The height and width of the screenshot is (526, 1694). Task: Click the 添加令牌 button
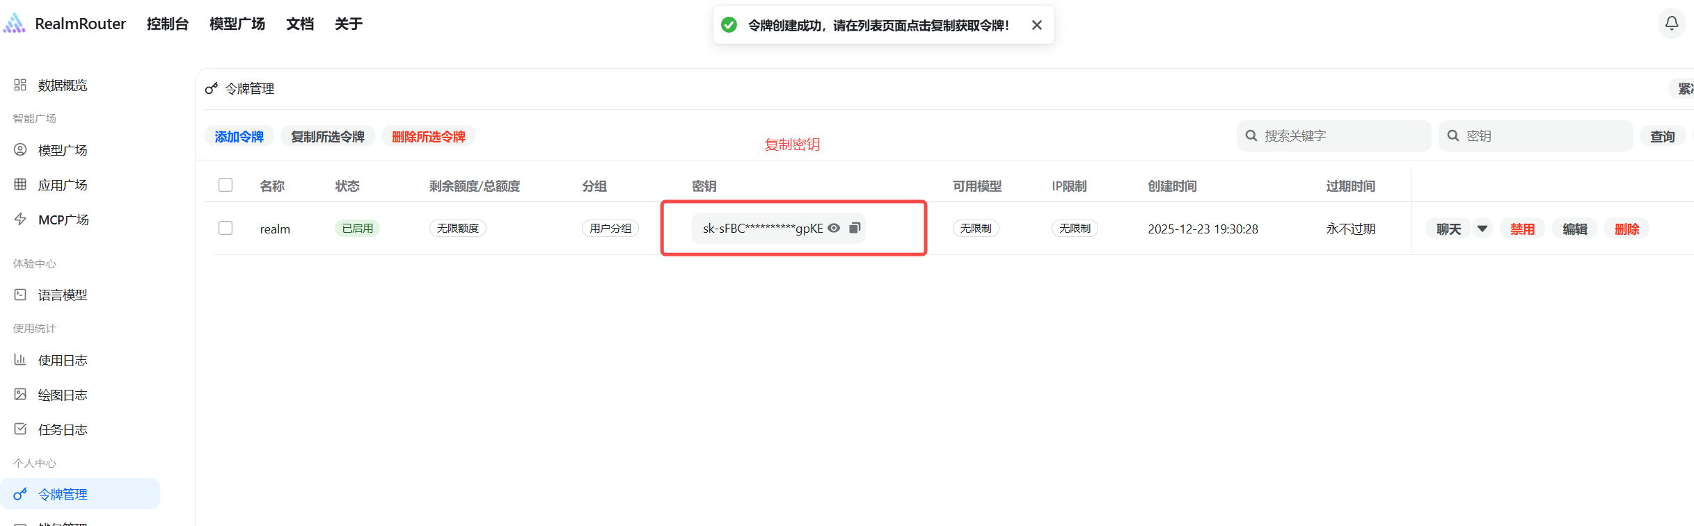pos(239,136)
